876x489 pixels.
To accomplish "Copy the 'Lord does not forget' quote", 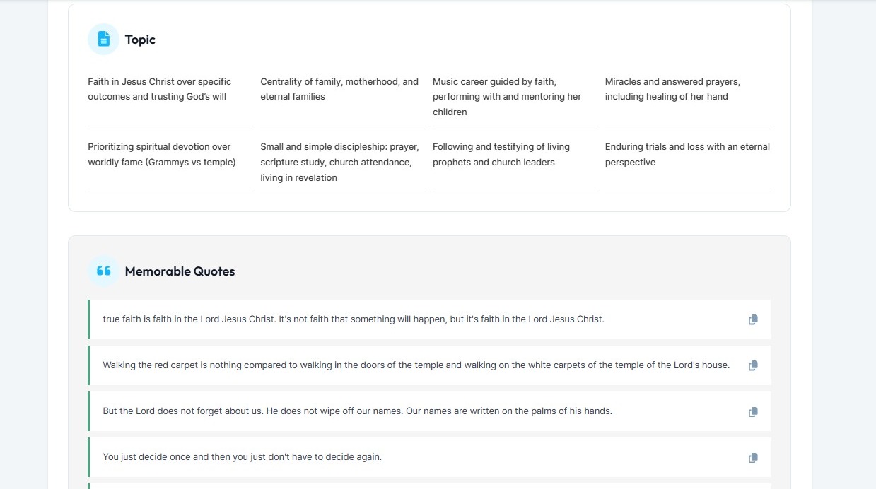I will tap(753, 411).
